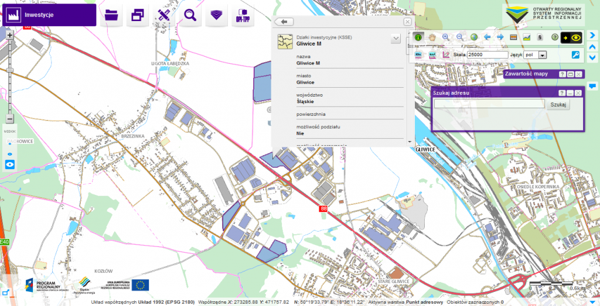Click the zoom out minus button
600x306 pixels.
pos(10,119)
